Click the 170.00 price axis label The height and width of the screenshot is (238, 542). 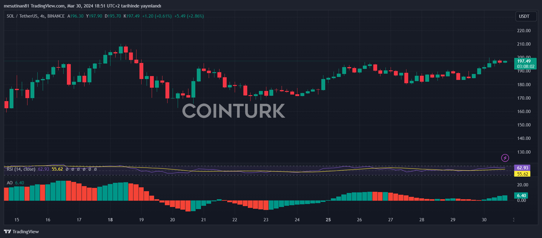[x=524, y=98]
